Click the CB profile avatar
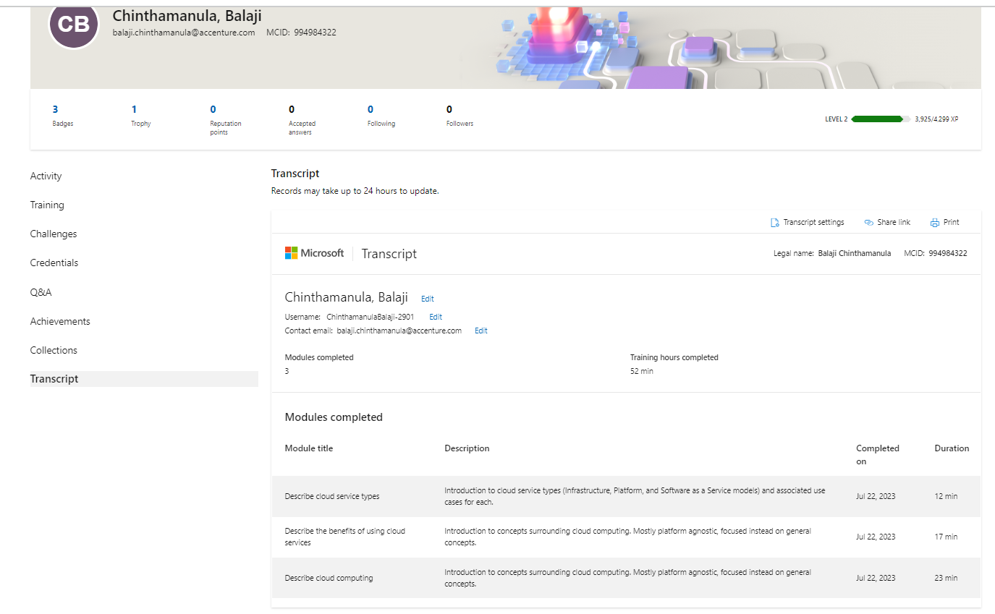 (x=73, y=25)
